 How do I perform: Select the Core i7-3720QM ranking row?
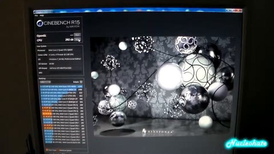(62, 99)
